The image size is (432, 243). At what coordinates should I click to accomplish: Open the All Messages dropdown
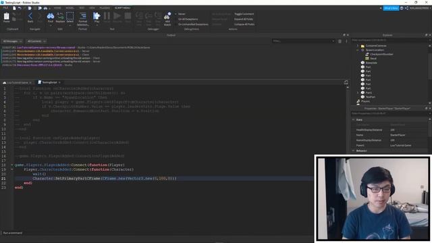coord(12,41)
